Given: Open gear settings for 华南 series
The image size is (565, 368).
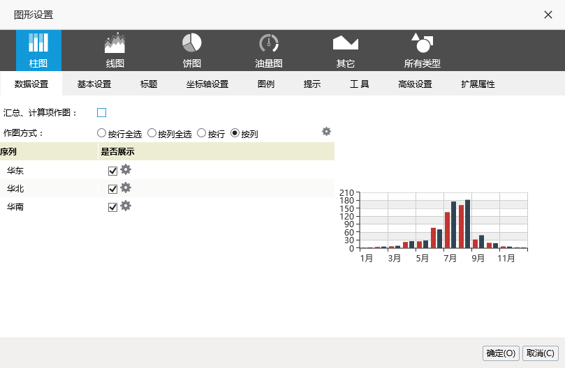Looking at the screenshot, I should pyautogui.click(x=126, y=206).
